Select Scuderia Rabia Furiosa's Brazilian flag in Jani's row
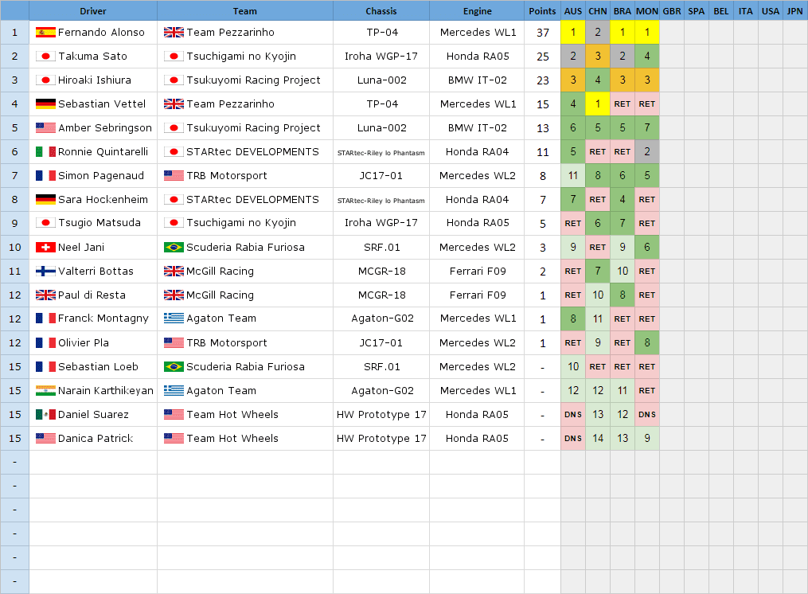The height and width of the screenshot is (594, 808). tap(174, 248)
